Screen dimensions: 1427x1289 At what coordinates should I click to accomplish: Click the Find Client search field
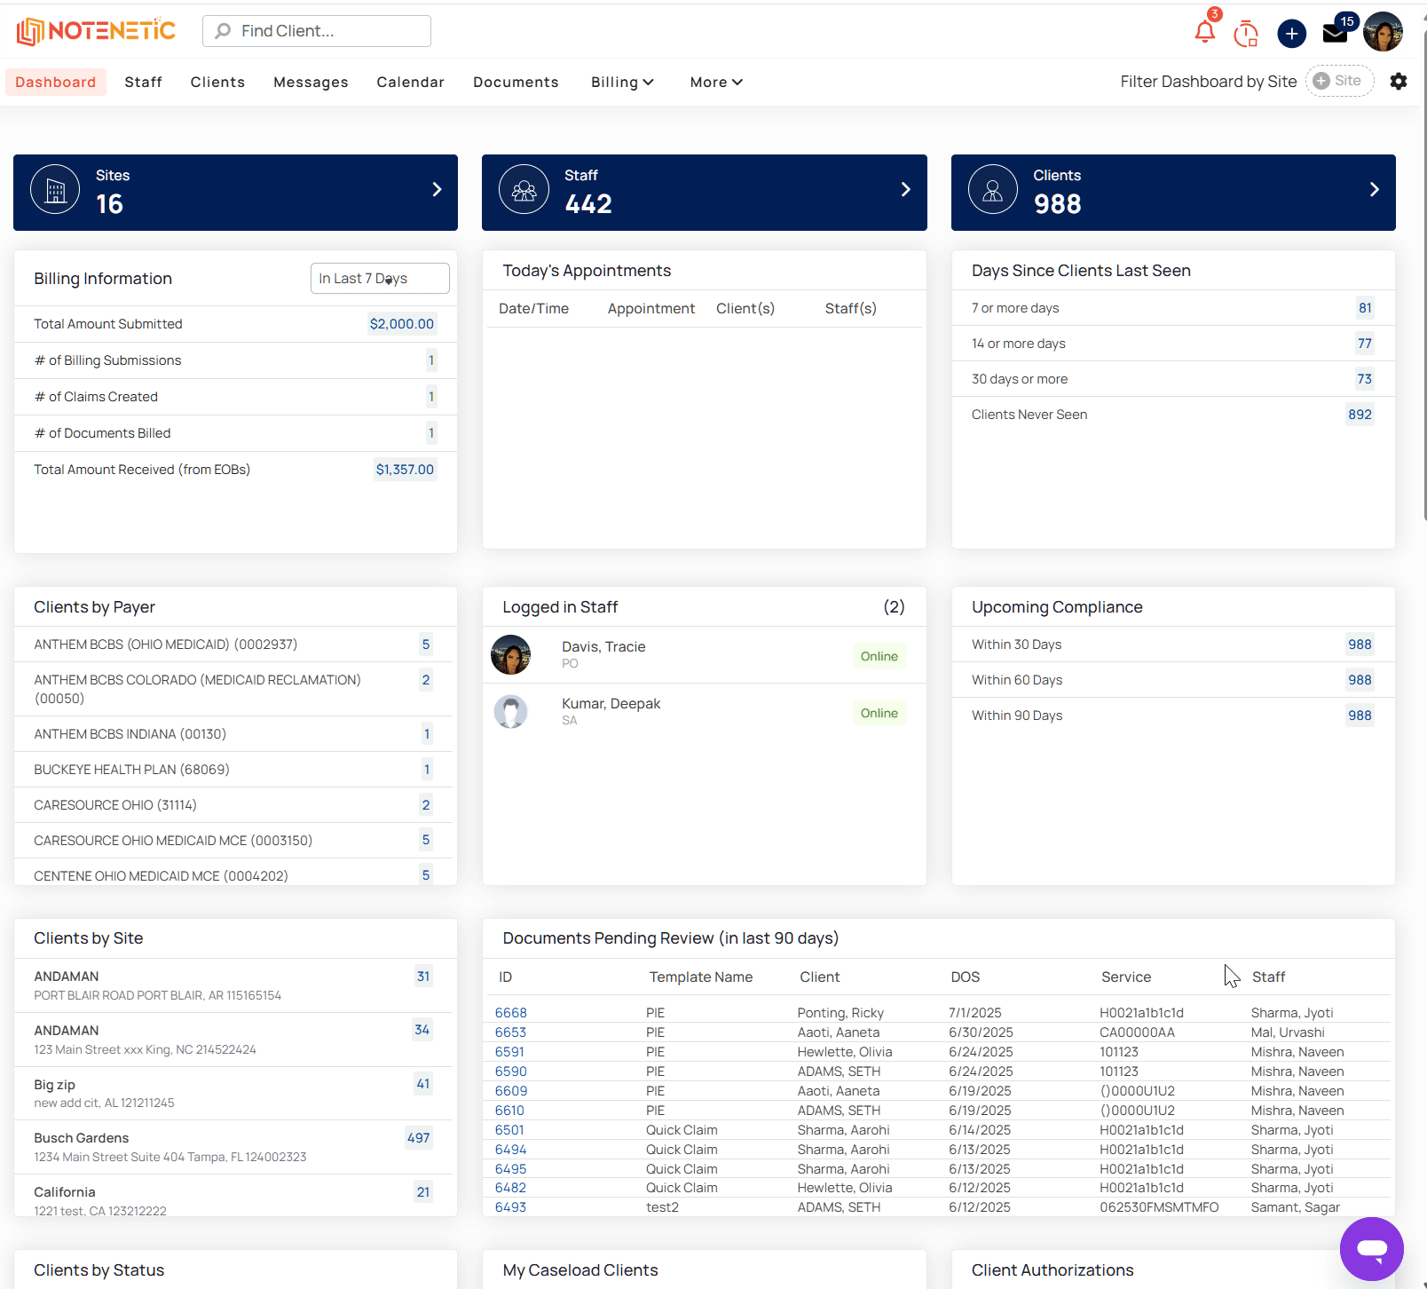pyautogui.click(x=317, y=31)
